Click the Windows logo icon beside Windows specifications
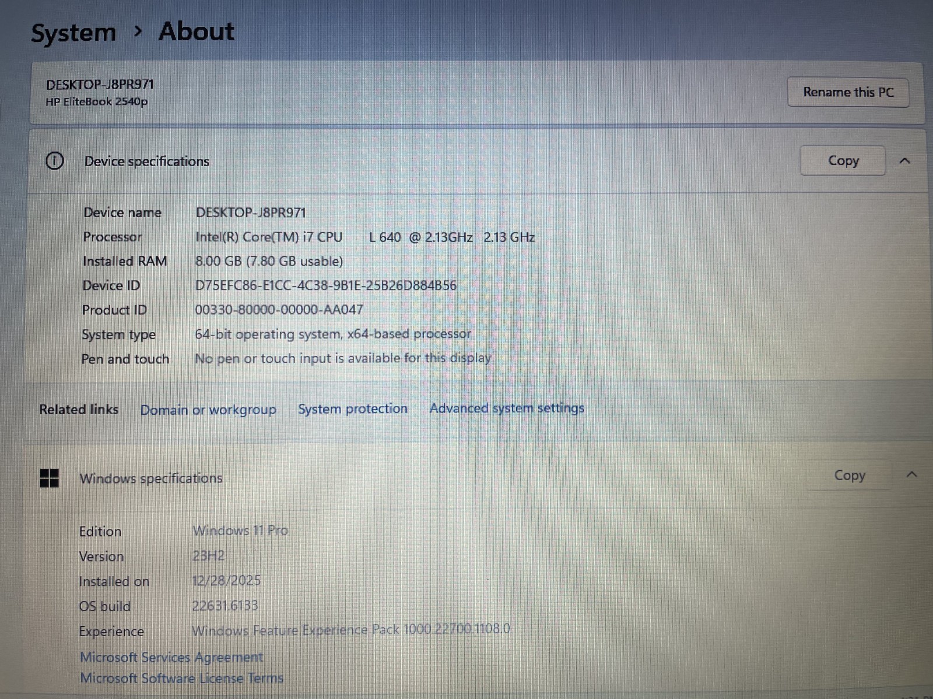Image resolution: width=933 pixels, height=699 pixels. point(50,478)
